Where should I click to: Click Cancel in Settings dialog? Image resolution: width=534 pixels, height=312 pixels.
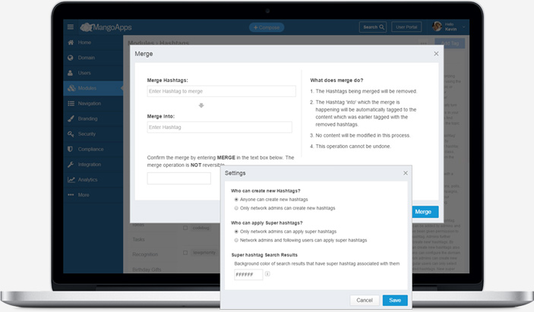pyautogui.click(x=365, y=300)
